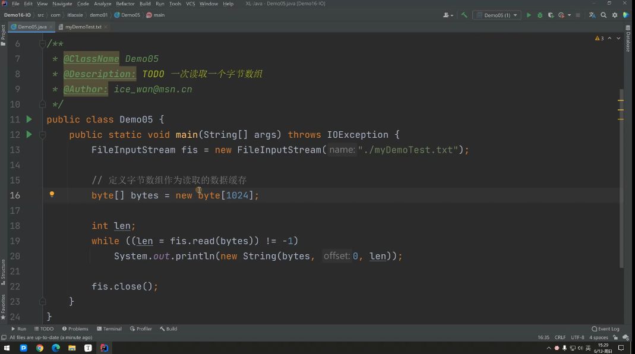The width and height of the screenshot is (635, 354).
Task: Click the Profile run clock icon
Action: (x=561, y=15)
